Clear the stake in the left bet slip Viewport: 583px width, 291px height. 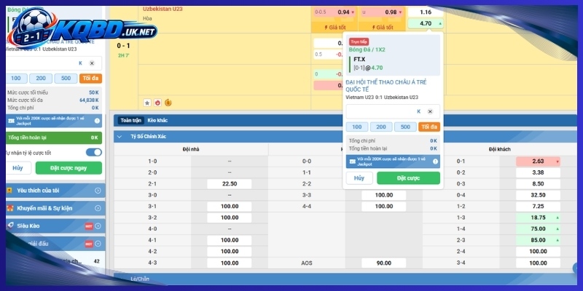pos(92,63)
